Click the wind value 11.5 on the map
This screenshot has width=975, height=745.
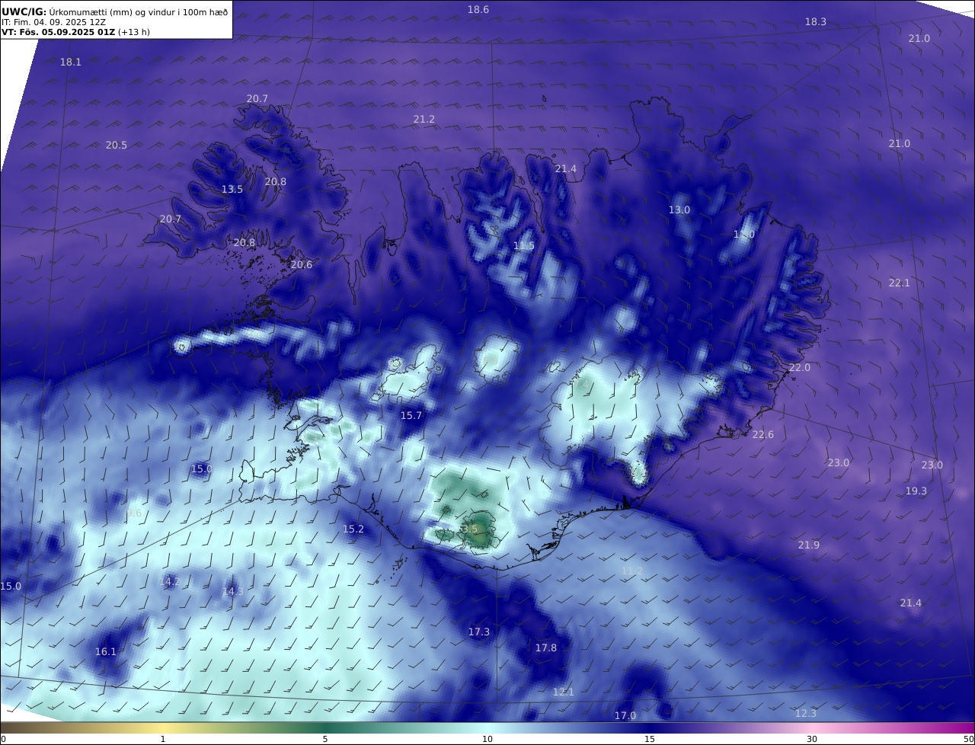[524, 246]
